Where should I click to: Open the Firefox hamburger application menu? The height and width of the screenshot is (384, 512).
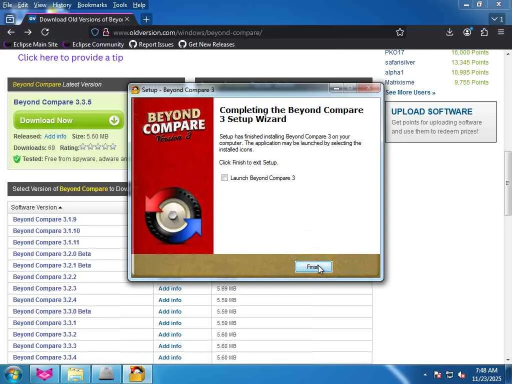coord(501,32)
